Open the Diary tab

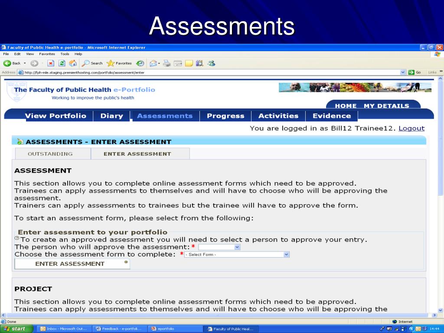(x=111, y=116)
